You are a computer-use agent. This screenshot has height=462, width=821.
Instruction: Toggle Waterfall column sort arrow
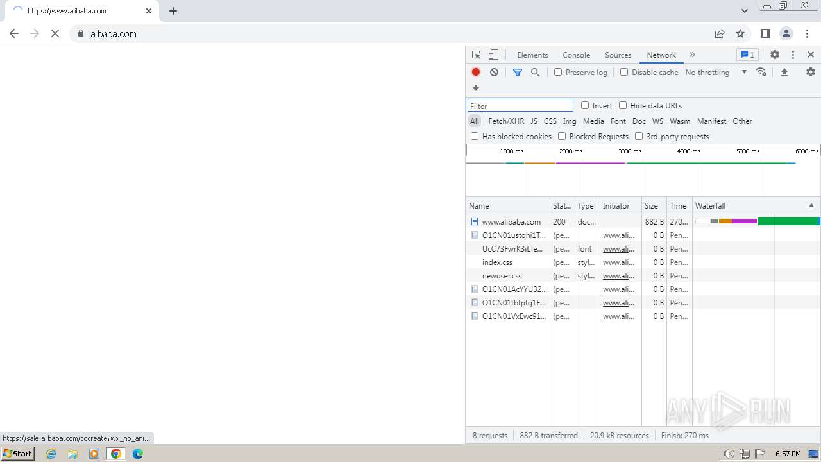tap(811, 206)
